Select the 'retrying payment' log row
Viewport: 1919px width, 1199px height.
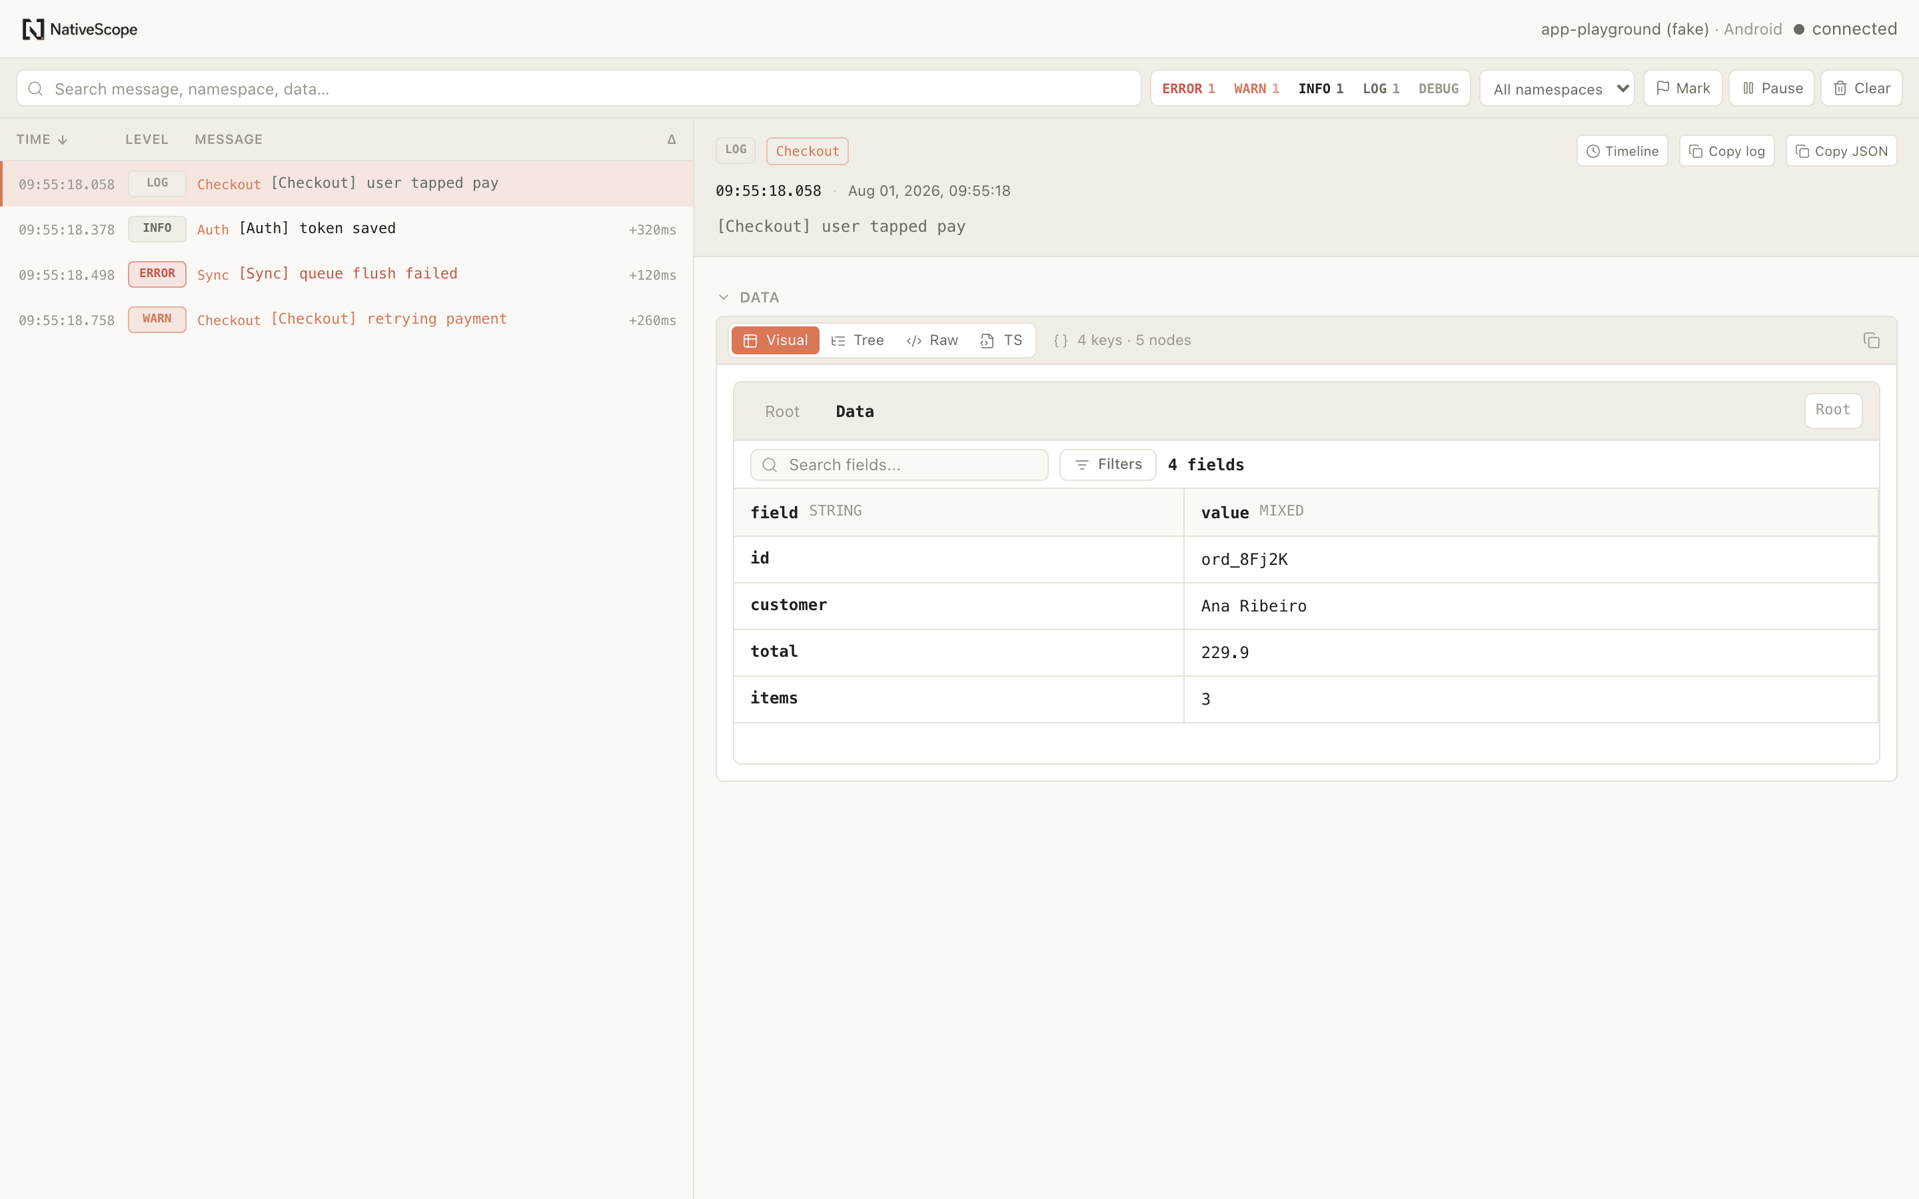(x=346, y=320)
